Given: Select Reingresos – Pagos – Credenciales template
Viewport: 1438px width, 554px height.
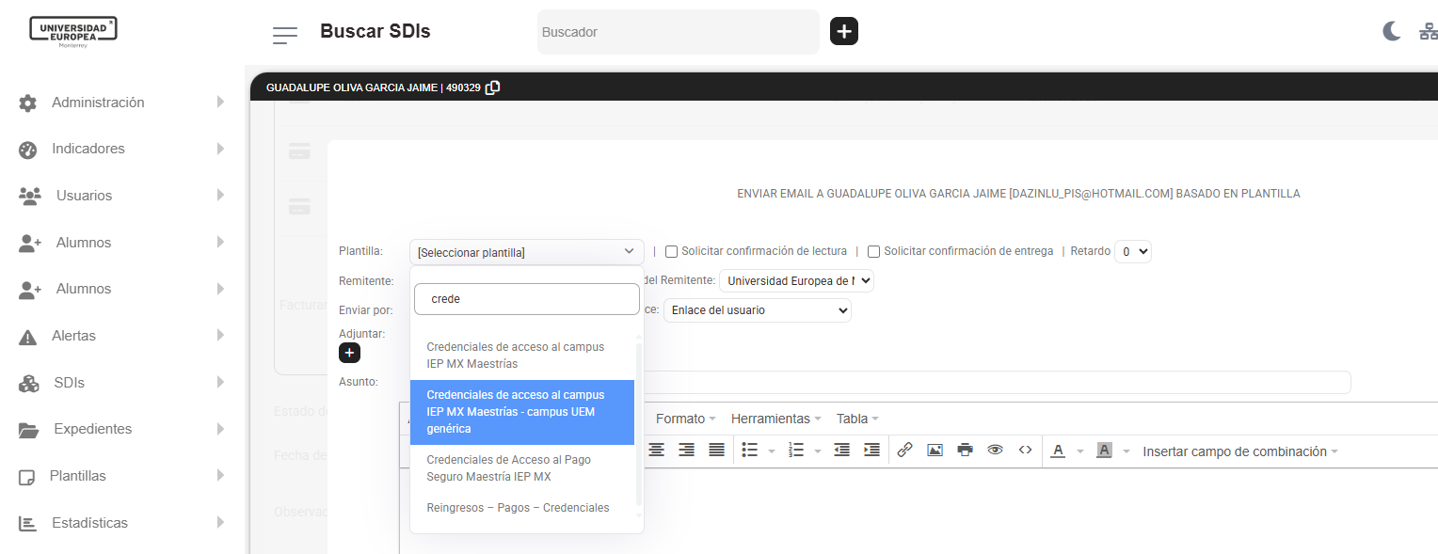Looking at the screenshot, I should pos(518,508).
